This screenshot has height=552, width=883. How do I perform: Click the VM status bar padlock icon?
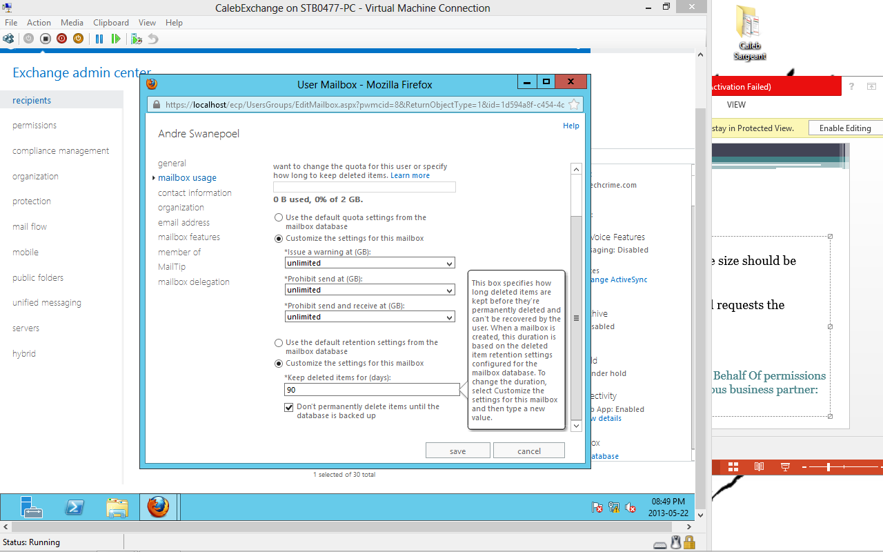pyautogui.click(x=691, y=543)
